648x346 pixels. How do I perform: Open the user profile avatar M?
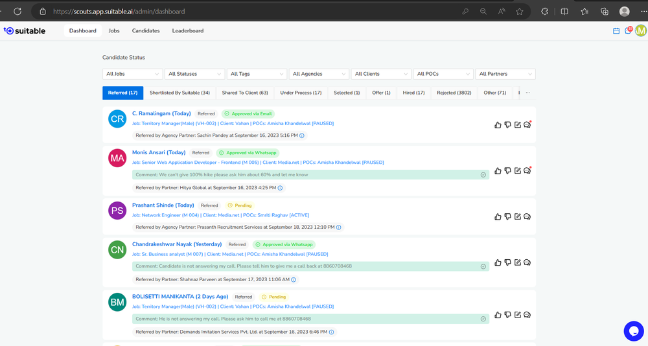pyautogui.click(x=641, y=30)
